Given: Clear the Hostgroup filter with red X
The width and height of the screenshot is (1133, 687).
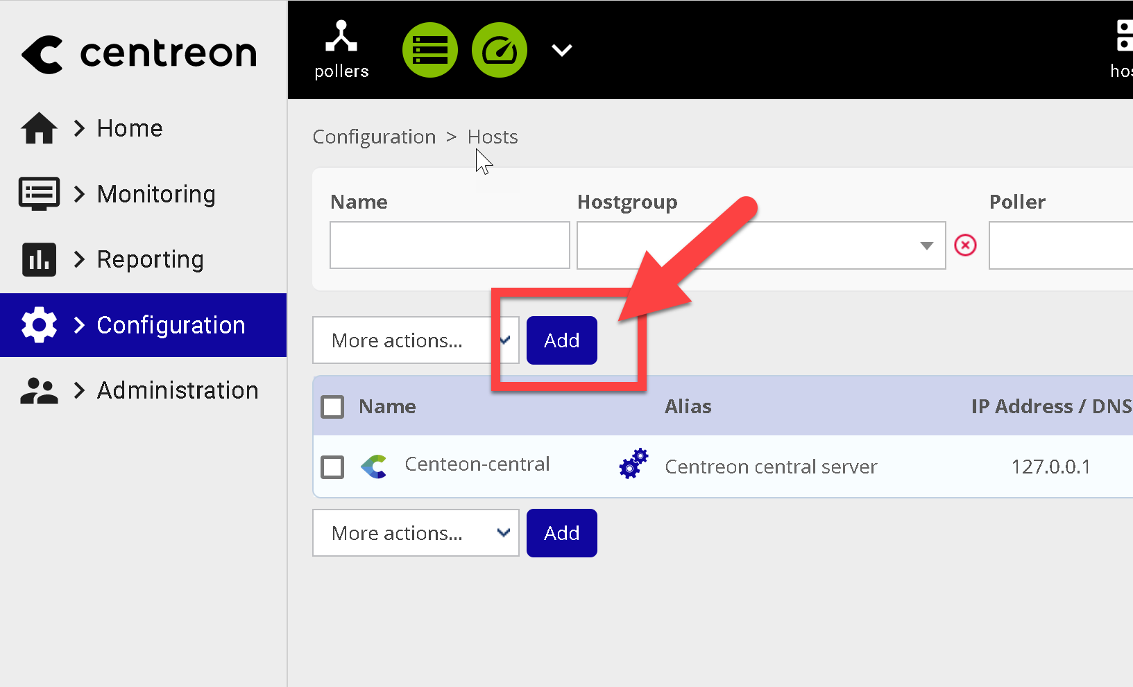Looking at the screenshot, I should click(x=965, y=245).
